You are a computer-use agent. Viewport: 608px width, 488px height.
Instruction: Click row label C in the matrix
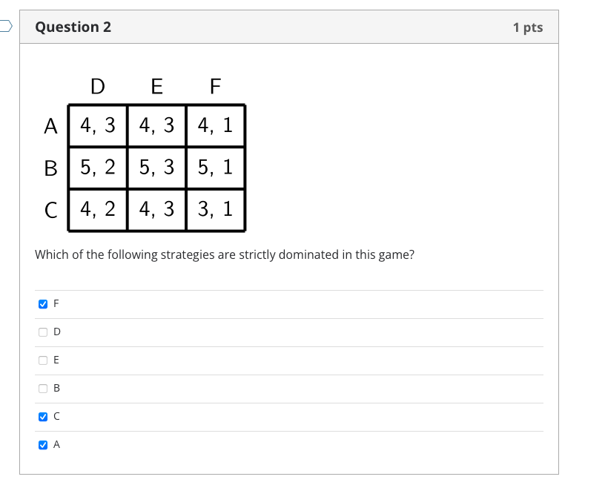pos(50,211)
